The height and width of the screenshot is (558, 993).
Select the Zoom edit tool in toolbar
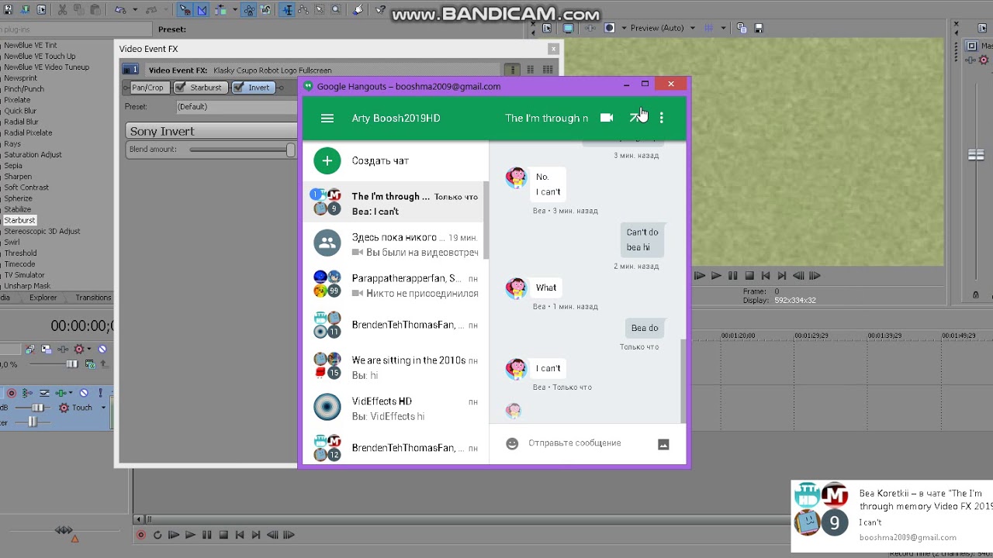[336, 10]
